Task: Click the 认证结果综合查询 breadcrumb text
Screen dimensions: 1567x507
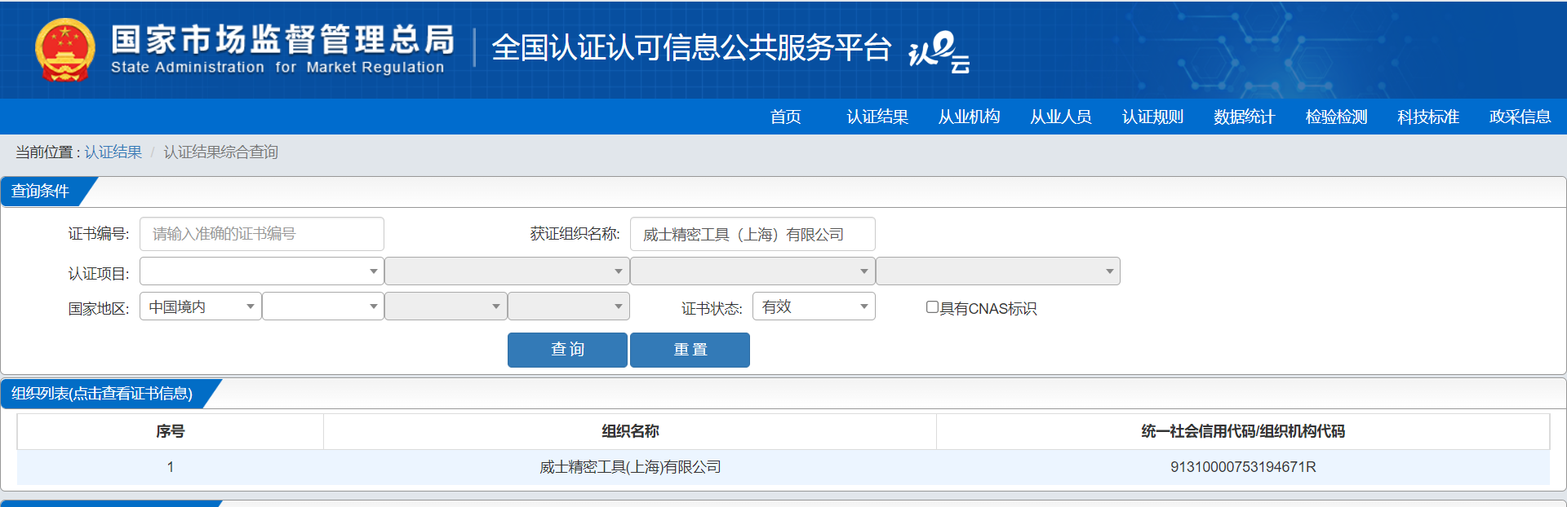Action: (221, 152)
